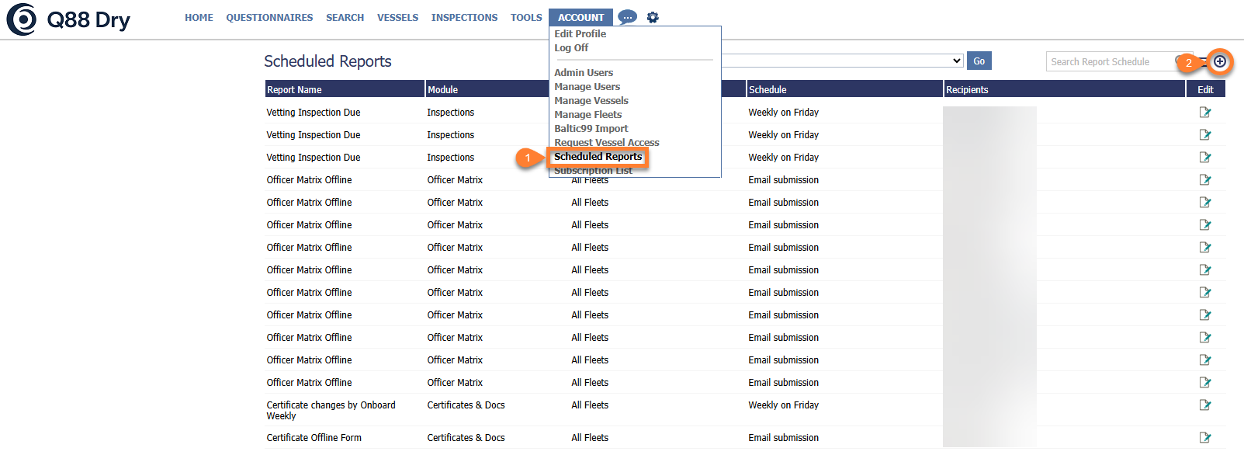1244x462 pixels.
Task: Open the ACCOUNT menu
Action: pos(580,17)
